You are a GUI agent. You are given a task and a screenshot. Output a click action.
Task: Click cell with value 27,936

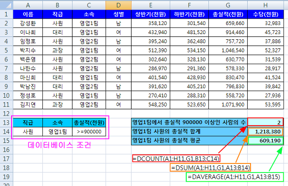coord(265,95)
